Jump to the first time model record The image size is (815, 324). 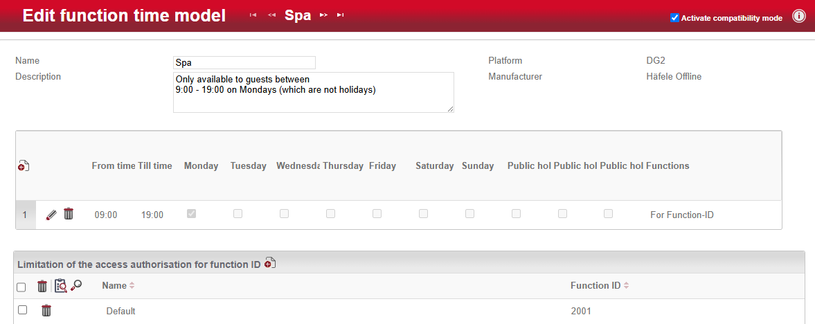coord(253,15)
